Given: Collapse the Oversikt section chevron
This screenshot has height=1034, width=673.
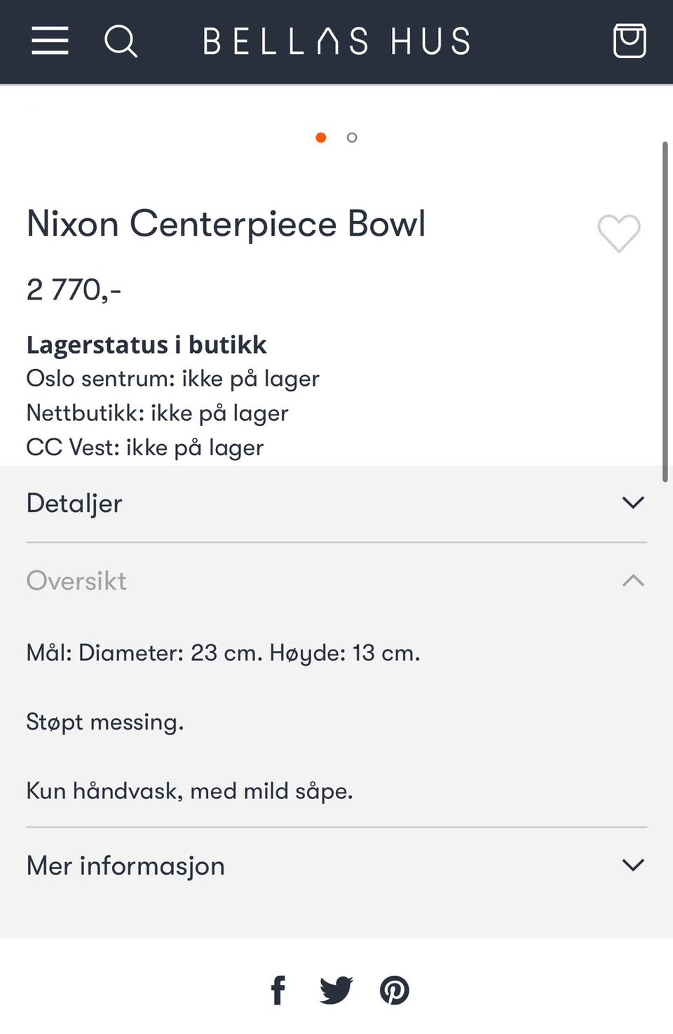Looking at the screenshot, I should pos(633,581).
